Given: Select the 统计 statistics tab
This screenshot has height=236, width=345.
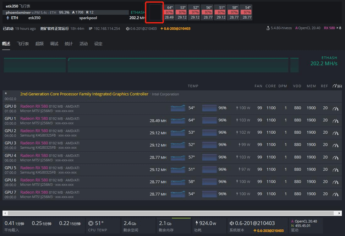Looking at the screenshot, I should [x=68, y=44].
